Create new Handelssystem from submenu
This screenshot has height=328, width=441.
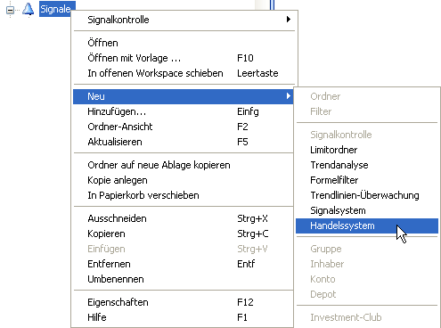[367, 225]
